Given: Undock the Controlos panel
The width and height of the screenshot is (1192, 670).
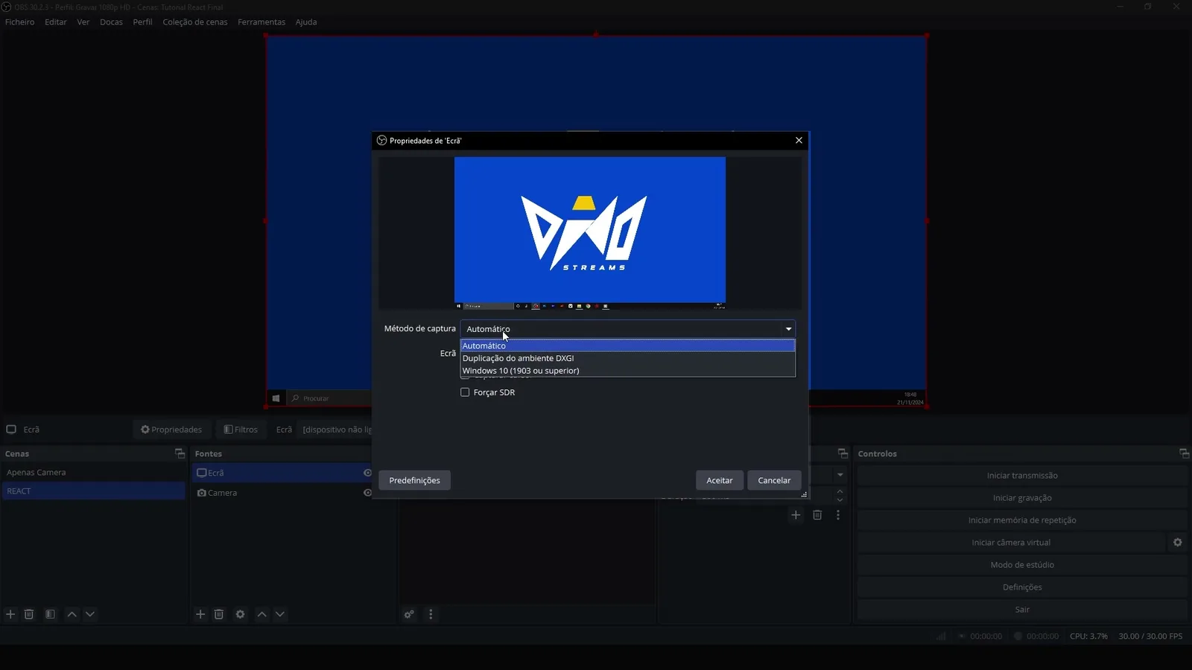Looking at the screenshot, I should [x=1184, y=453].
